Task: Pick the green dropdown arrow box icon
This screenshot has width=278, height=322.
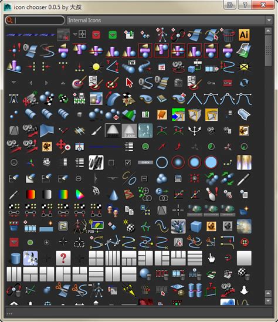Action: pyautogui.click(x=113, y=35)
